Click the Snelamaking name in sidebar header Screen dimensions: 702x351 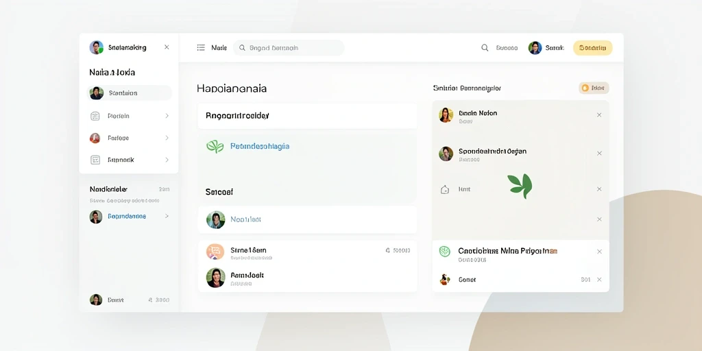[x=127, y=47]
